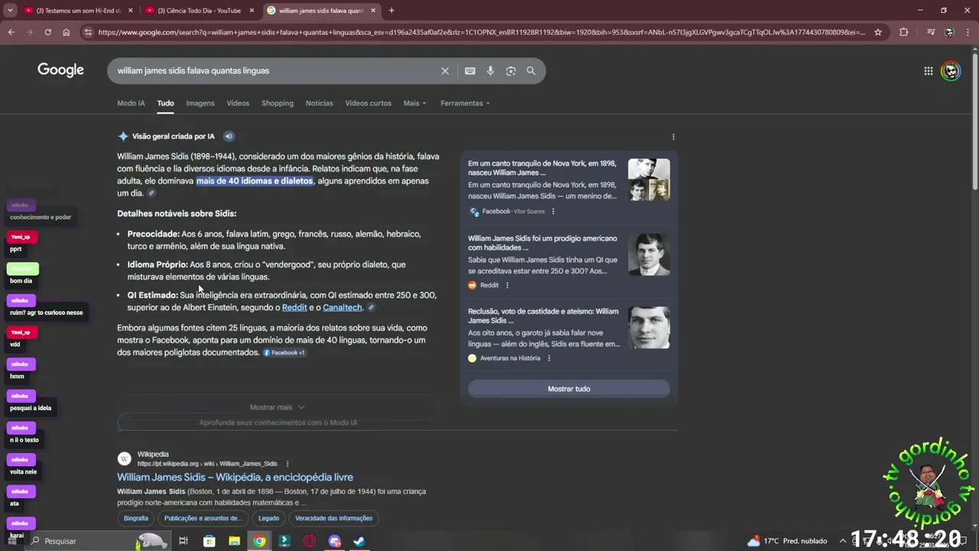Click Mostrar tudo sources button
Screen dimensions: 979x551
point(569,389)
